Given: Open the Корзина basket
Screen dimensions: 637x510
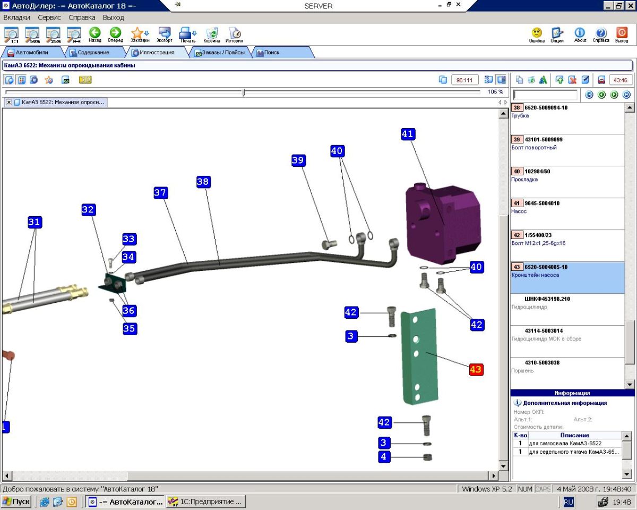Looking at the screenshot, I should [212, 35].
